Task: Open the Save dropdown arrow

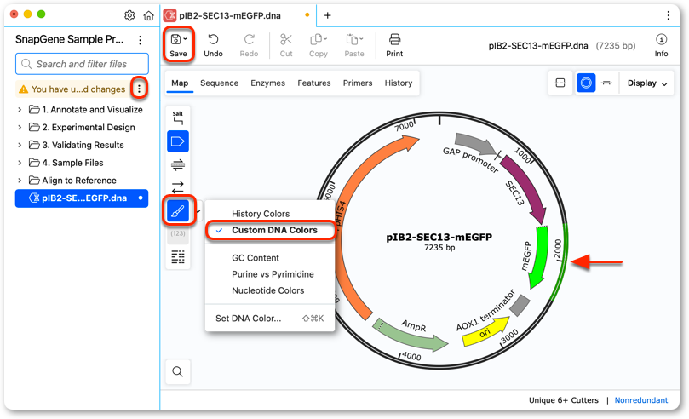Action: click(186, 39)
